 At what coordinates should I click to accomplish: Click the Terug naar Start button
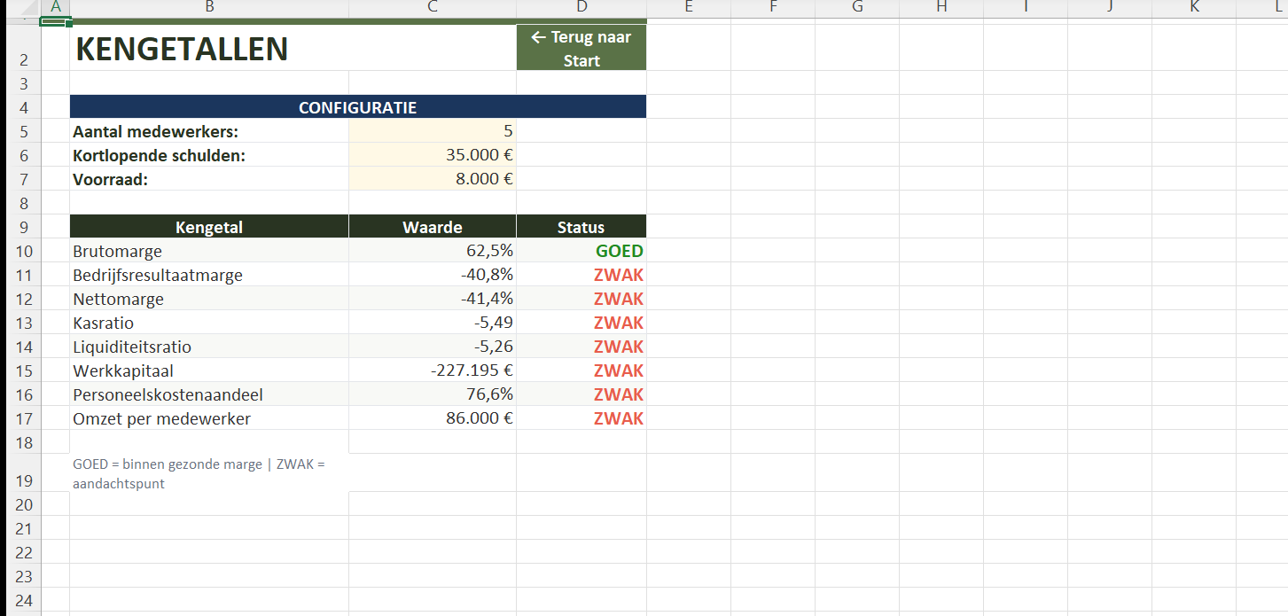(x=582, y=49)
